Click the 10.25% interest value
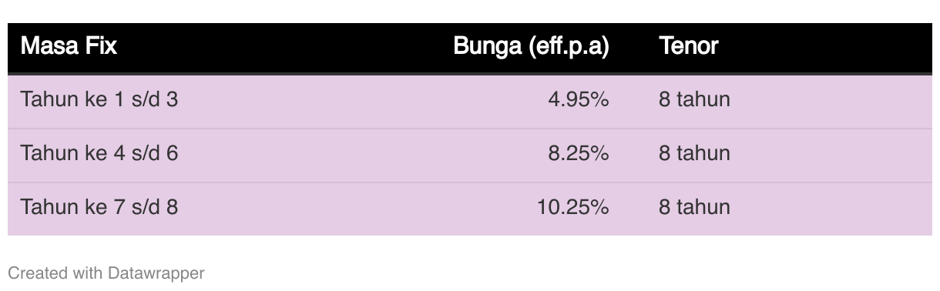Image resolution: width=940 pixels, height=291 pixels. pyautogui.click(x=573, y=207)
